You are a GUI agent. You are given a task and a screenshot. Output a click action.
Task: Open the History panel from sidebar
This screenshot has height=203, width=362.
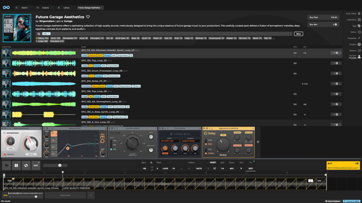359,32
